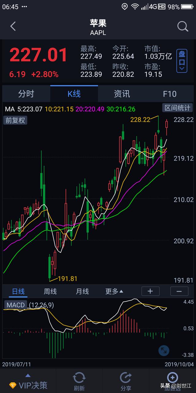Tap the location status icon
This screenshot has height=393, width=196.
[x=124, y=6]
